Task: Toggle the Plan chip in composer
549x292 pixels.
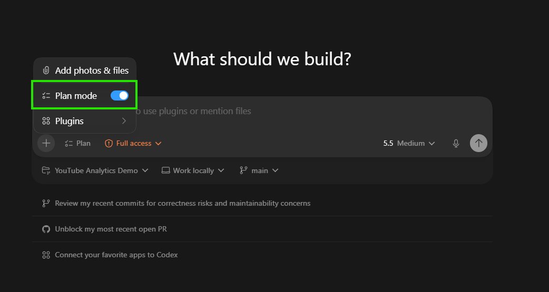Action: [x=78, y=144]
